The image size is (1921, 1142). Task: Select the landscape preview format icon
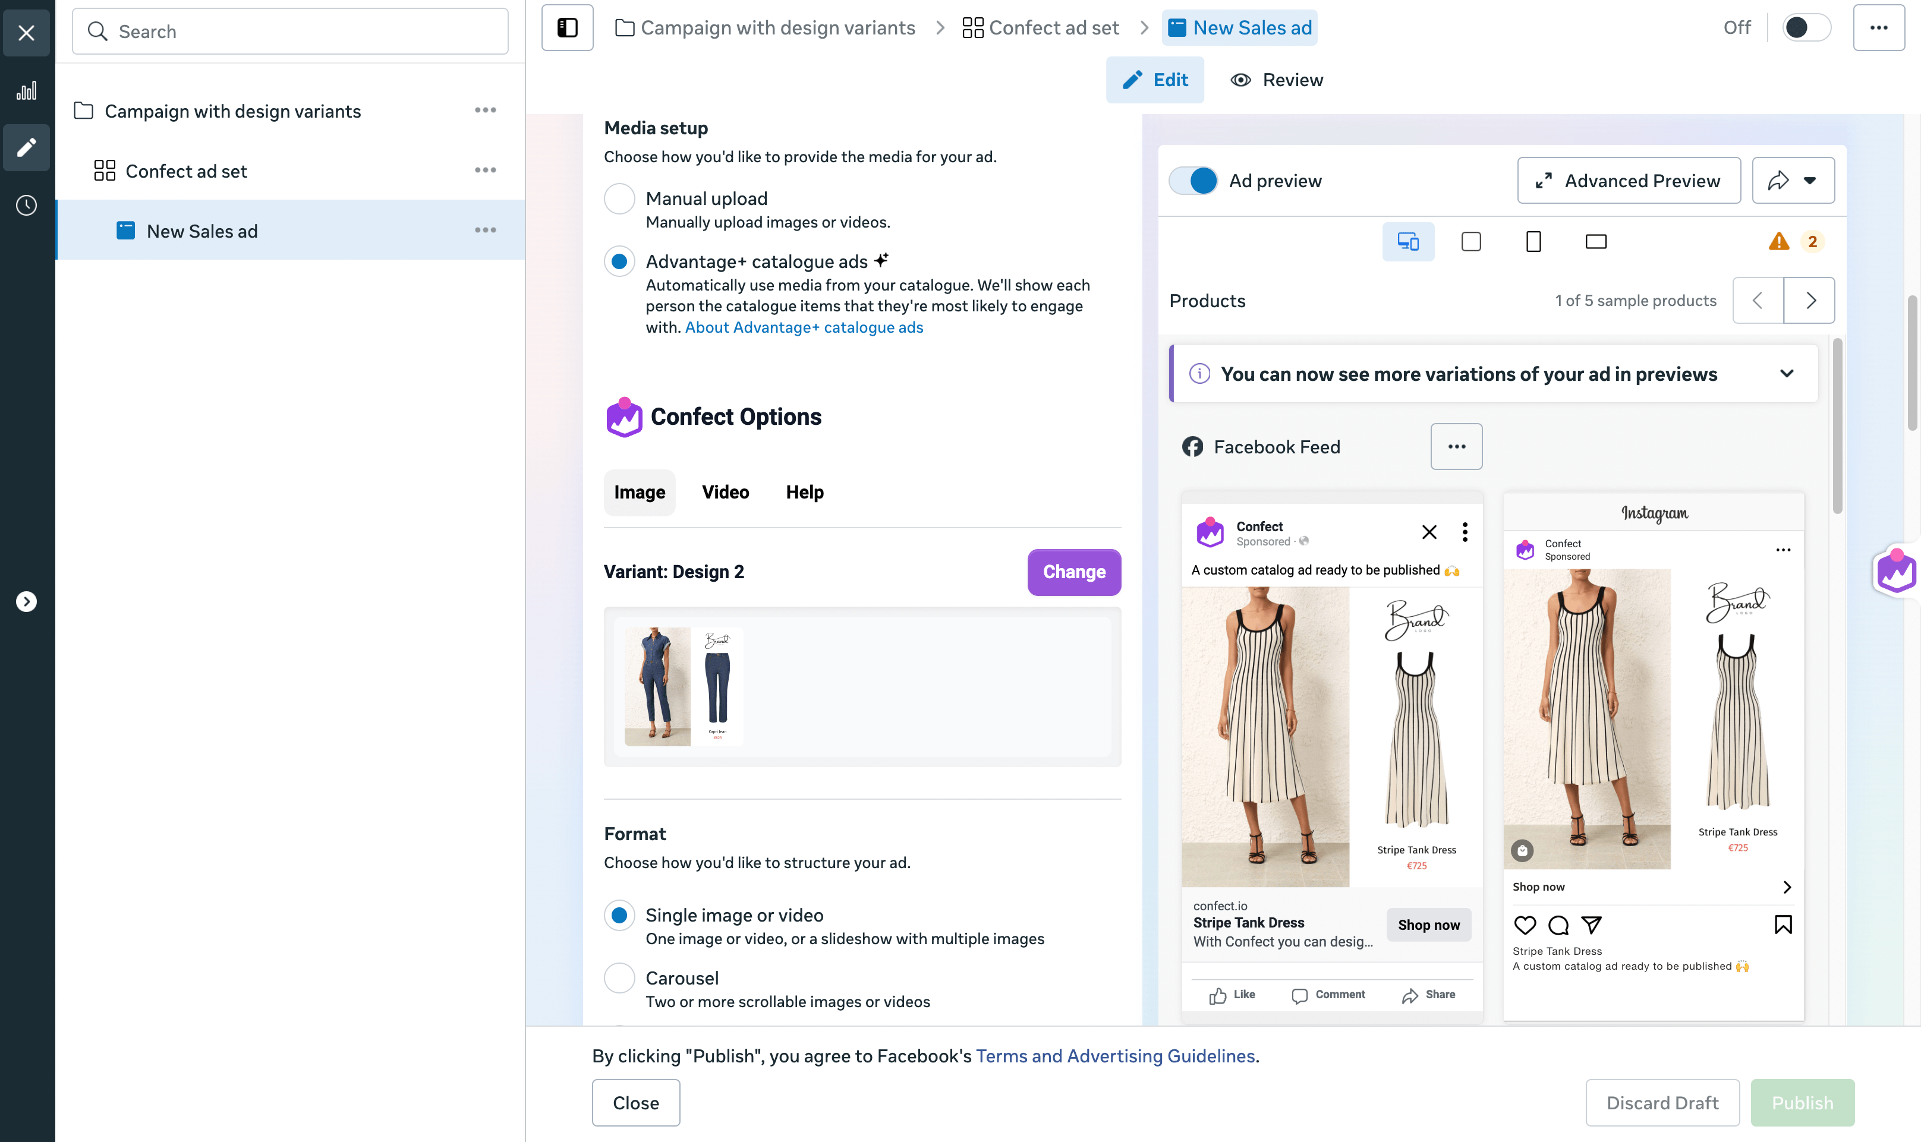[x=1596, y=242]
